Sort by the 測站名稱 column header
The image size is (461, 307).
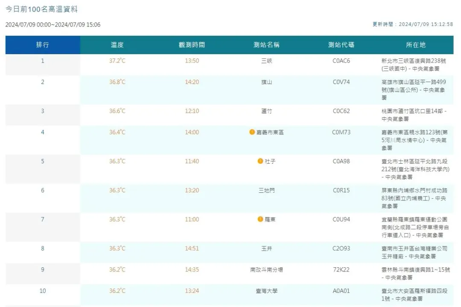coord(267,45)
